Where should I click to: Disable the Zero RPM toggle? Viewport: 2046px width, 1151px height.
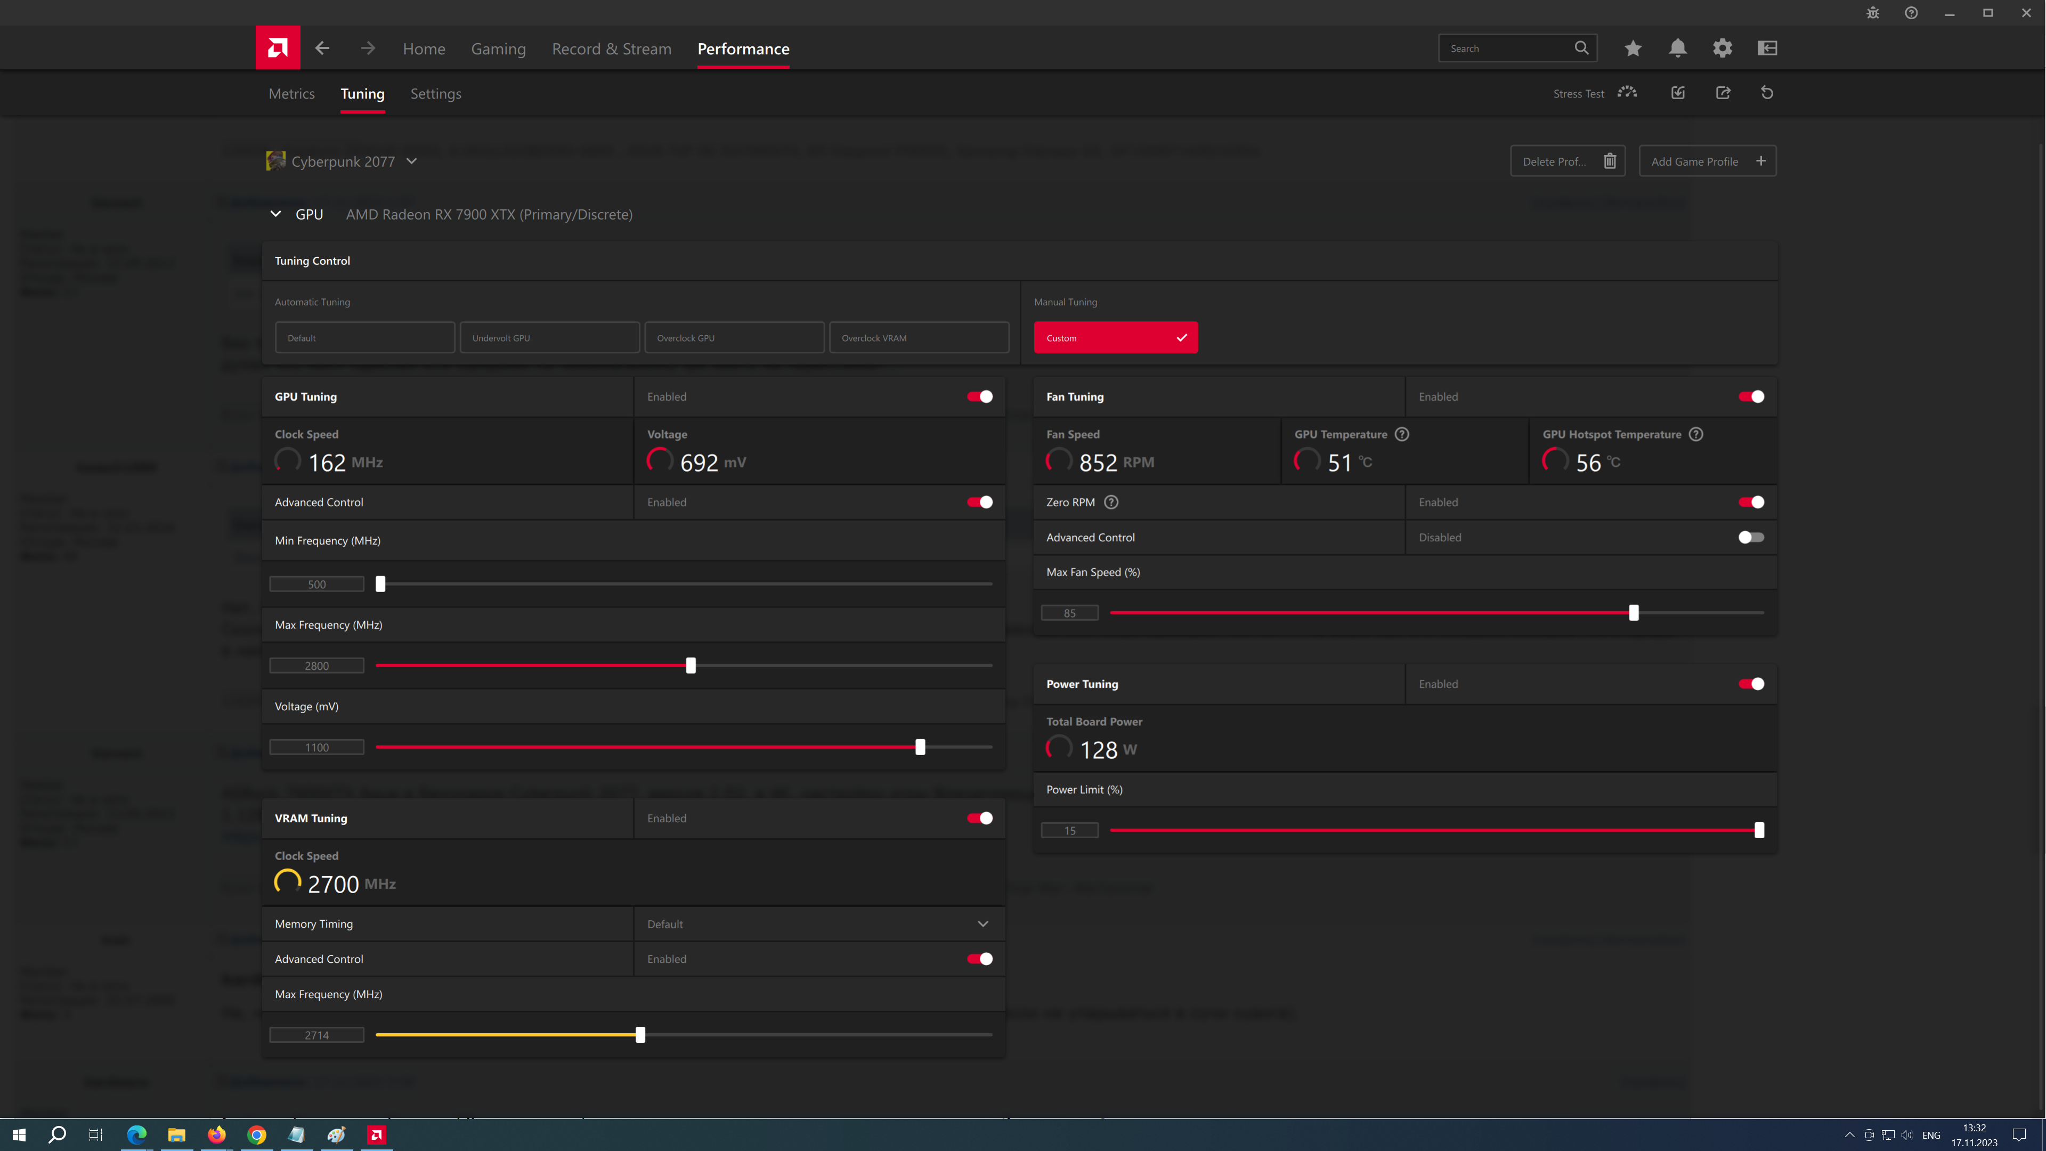[x=1751, y=502]
